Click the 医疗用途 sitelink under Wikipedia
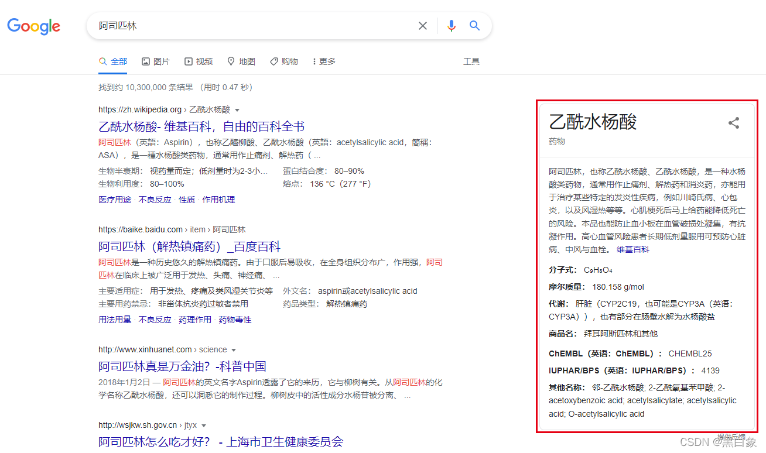Viewport: 766px width, 453px height. pos(115,200)
